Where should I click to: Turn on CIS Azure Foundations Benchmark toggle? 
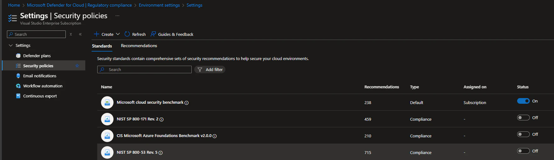[x=523, y=134]
